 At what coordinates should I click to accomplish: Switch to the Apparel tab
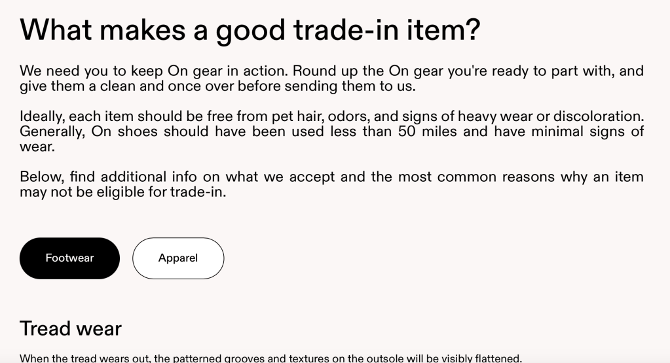coord(178,258)
